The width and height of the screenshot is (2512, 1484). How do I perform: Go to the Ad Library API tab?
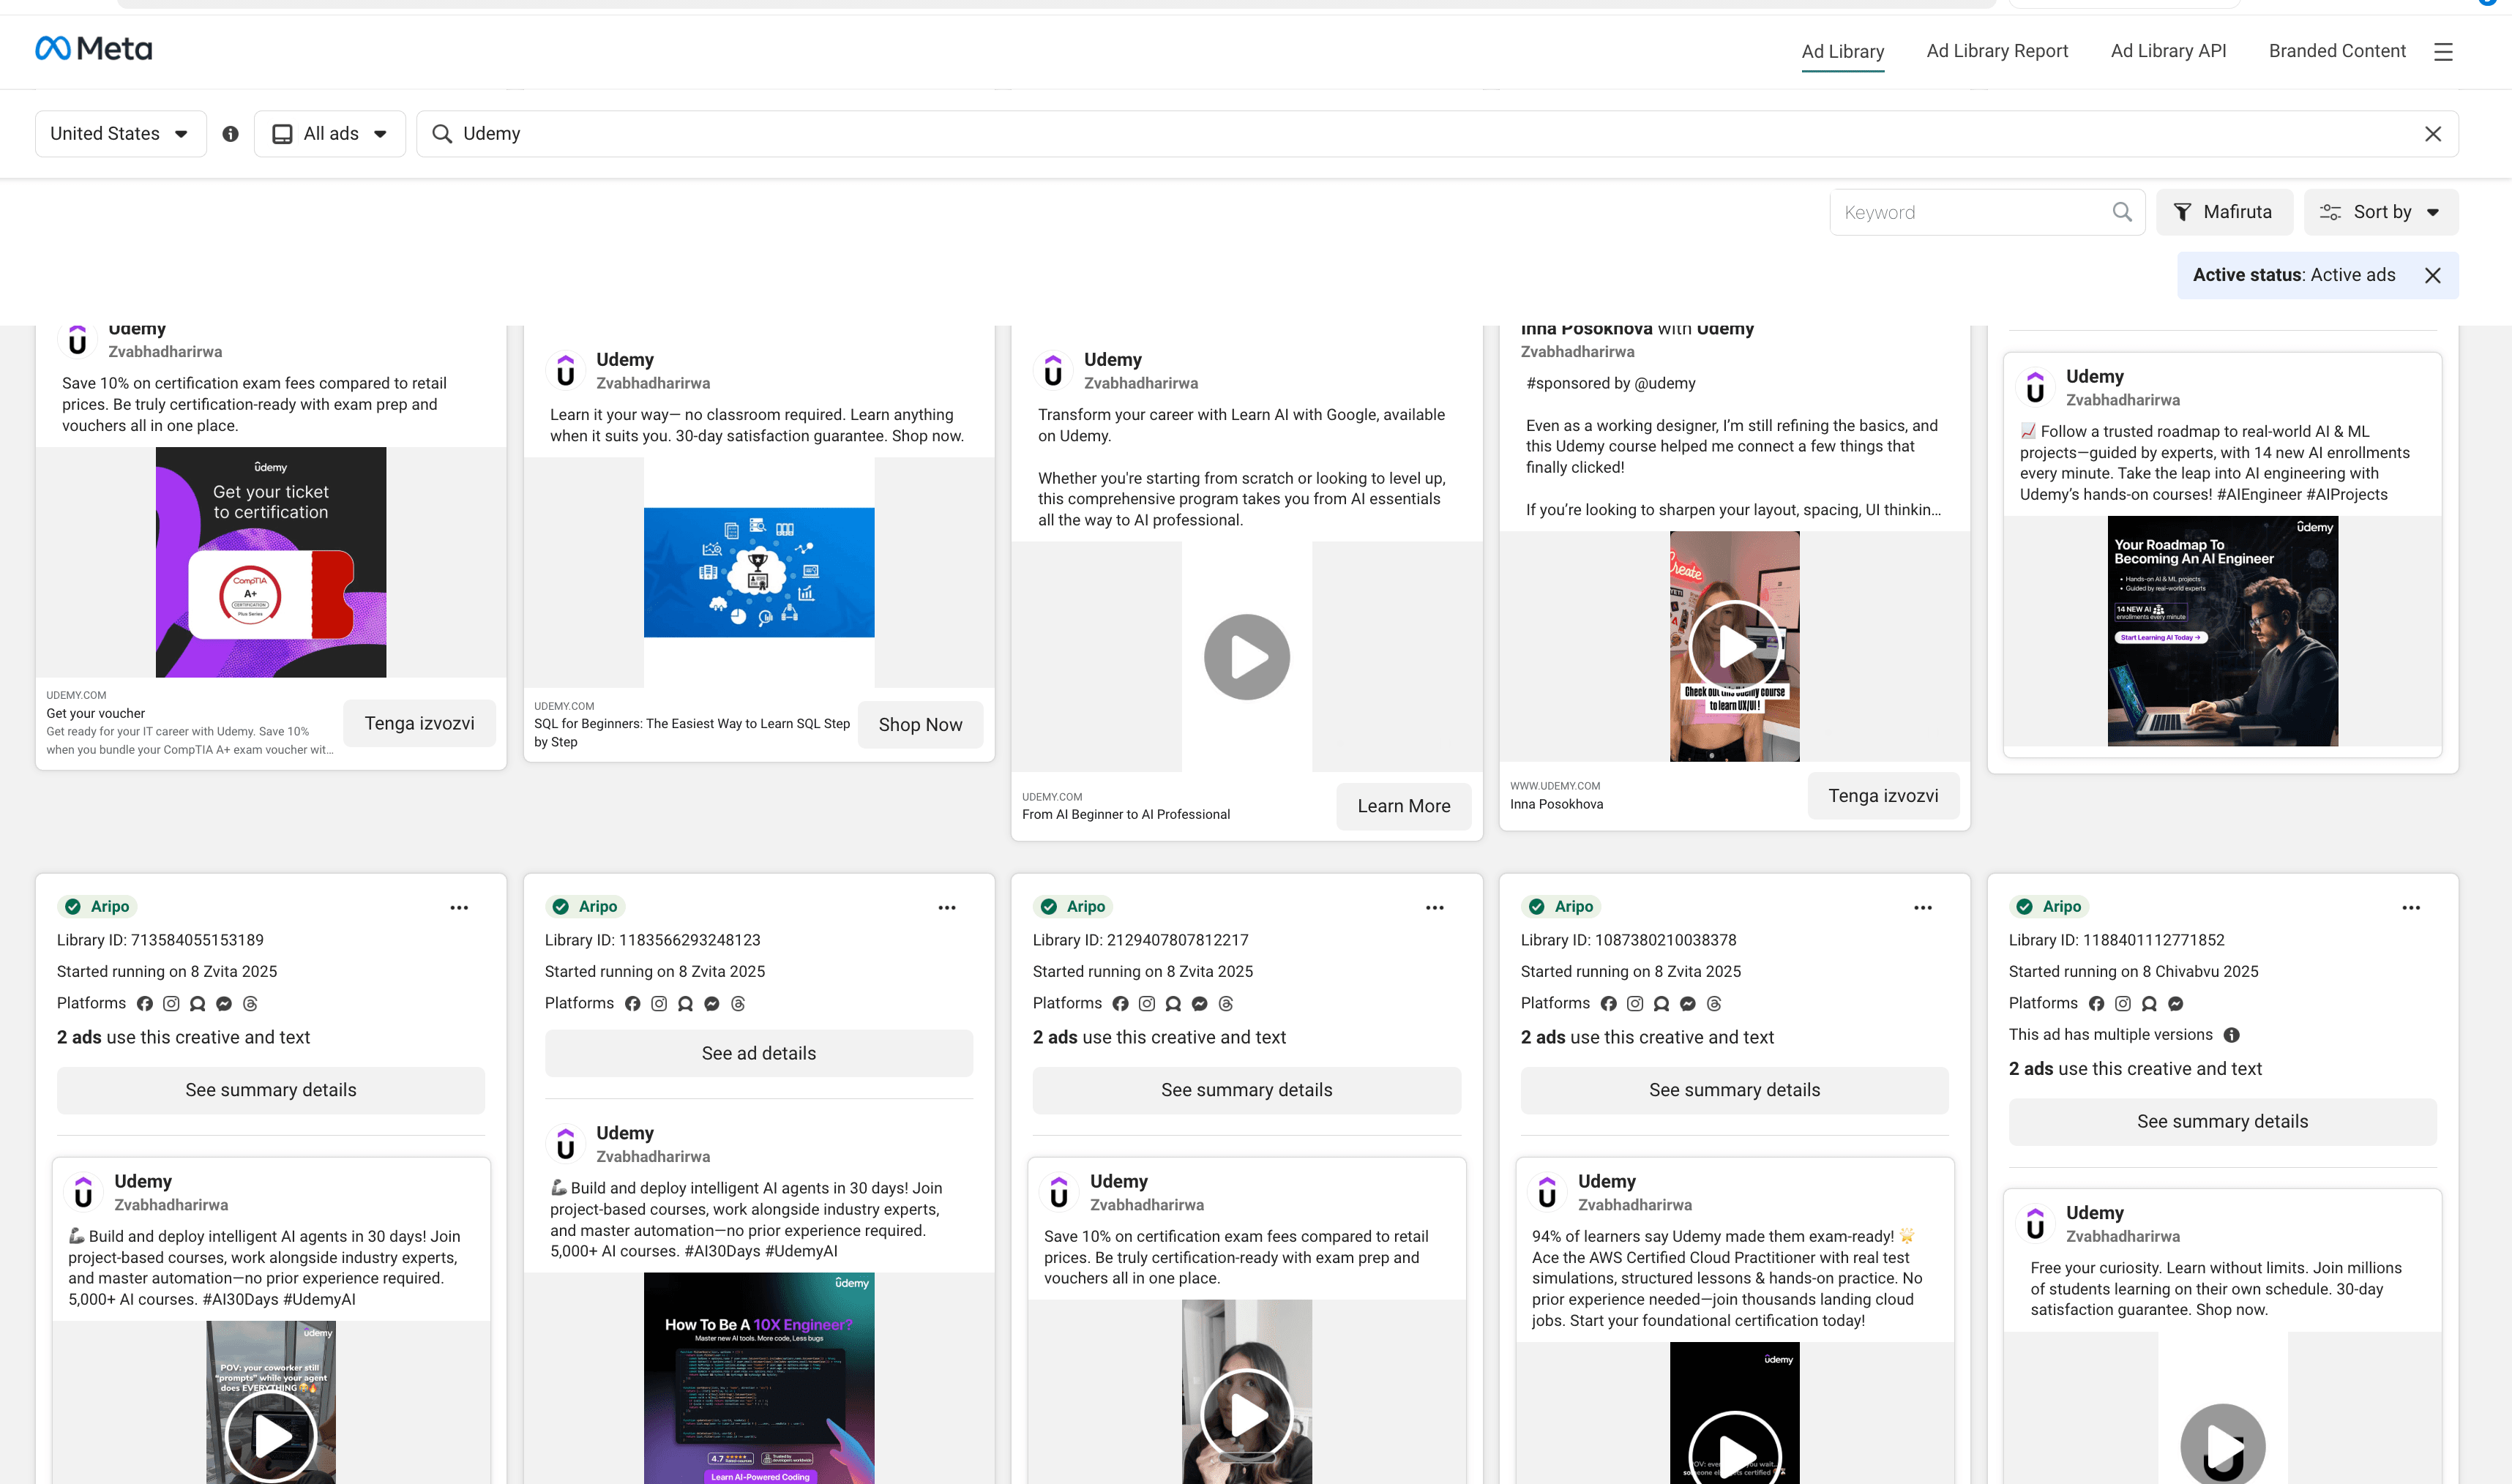pyautogui.click(x=2168, y=51)
